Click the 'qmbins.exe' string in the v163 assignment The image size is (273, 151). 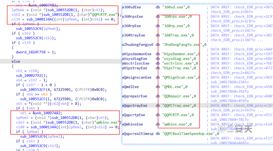tap(107, 122)
